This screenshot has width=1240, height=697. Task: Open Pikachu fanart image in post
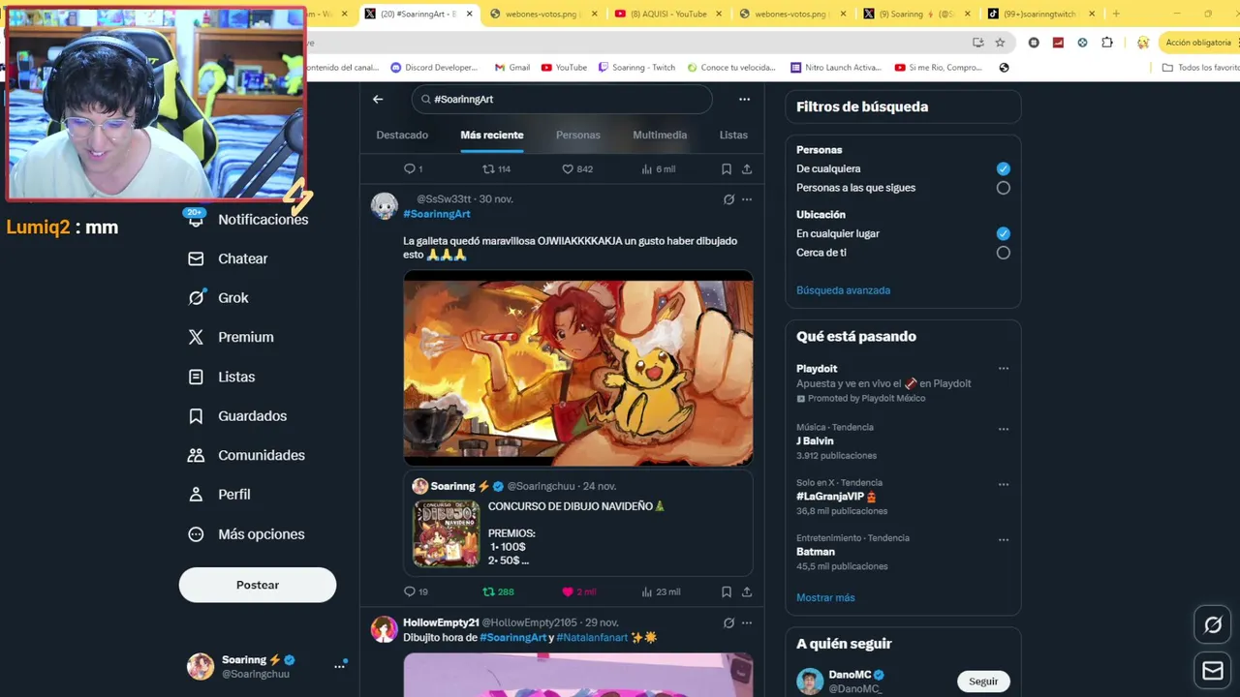coord(578,369)
